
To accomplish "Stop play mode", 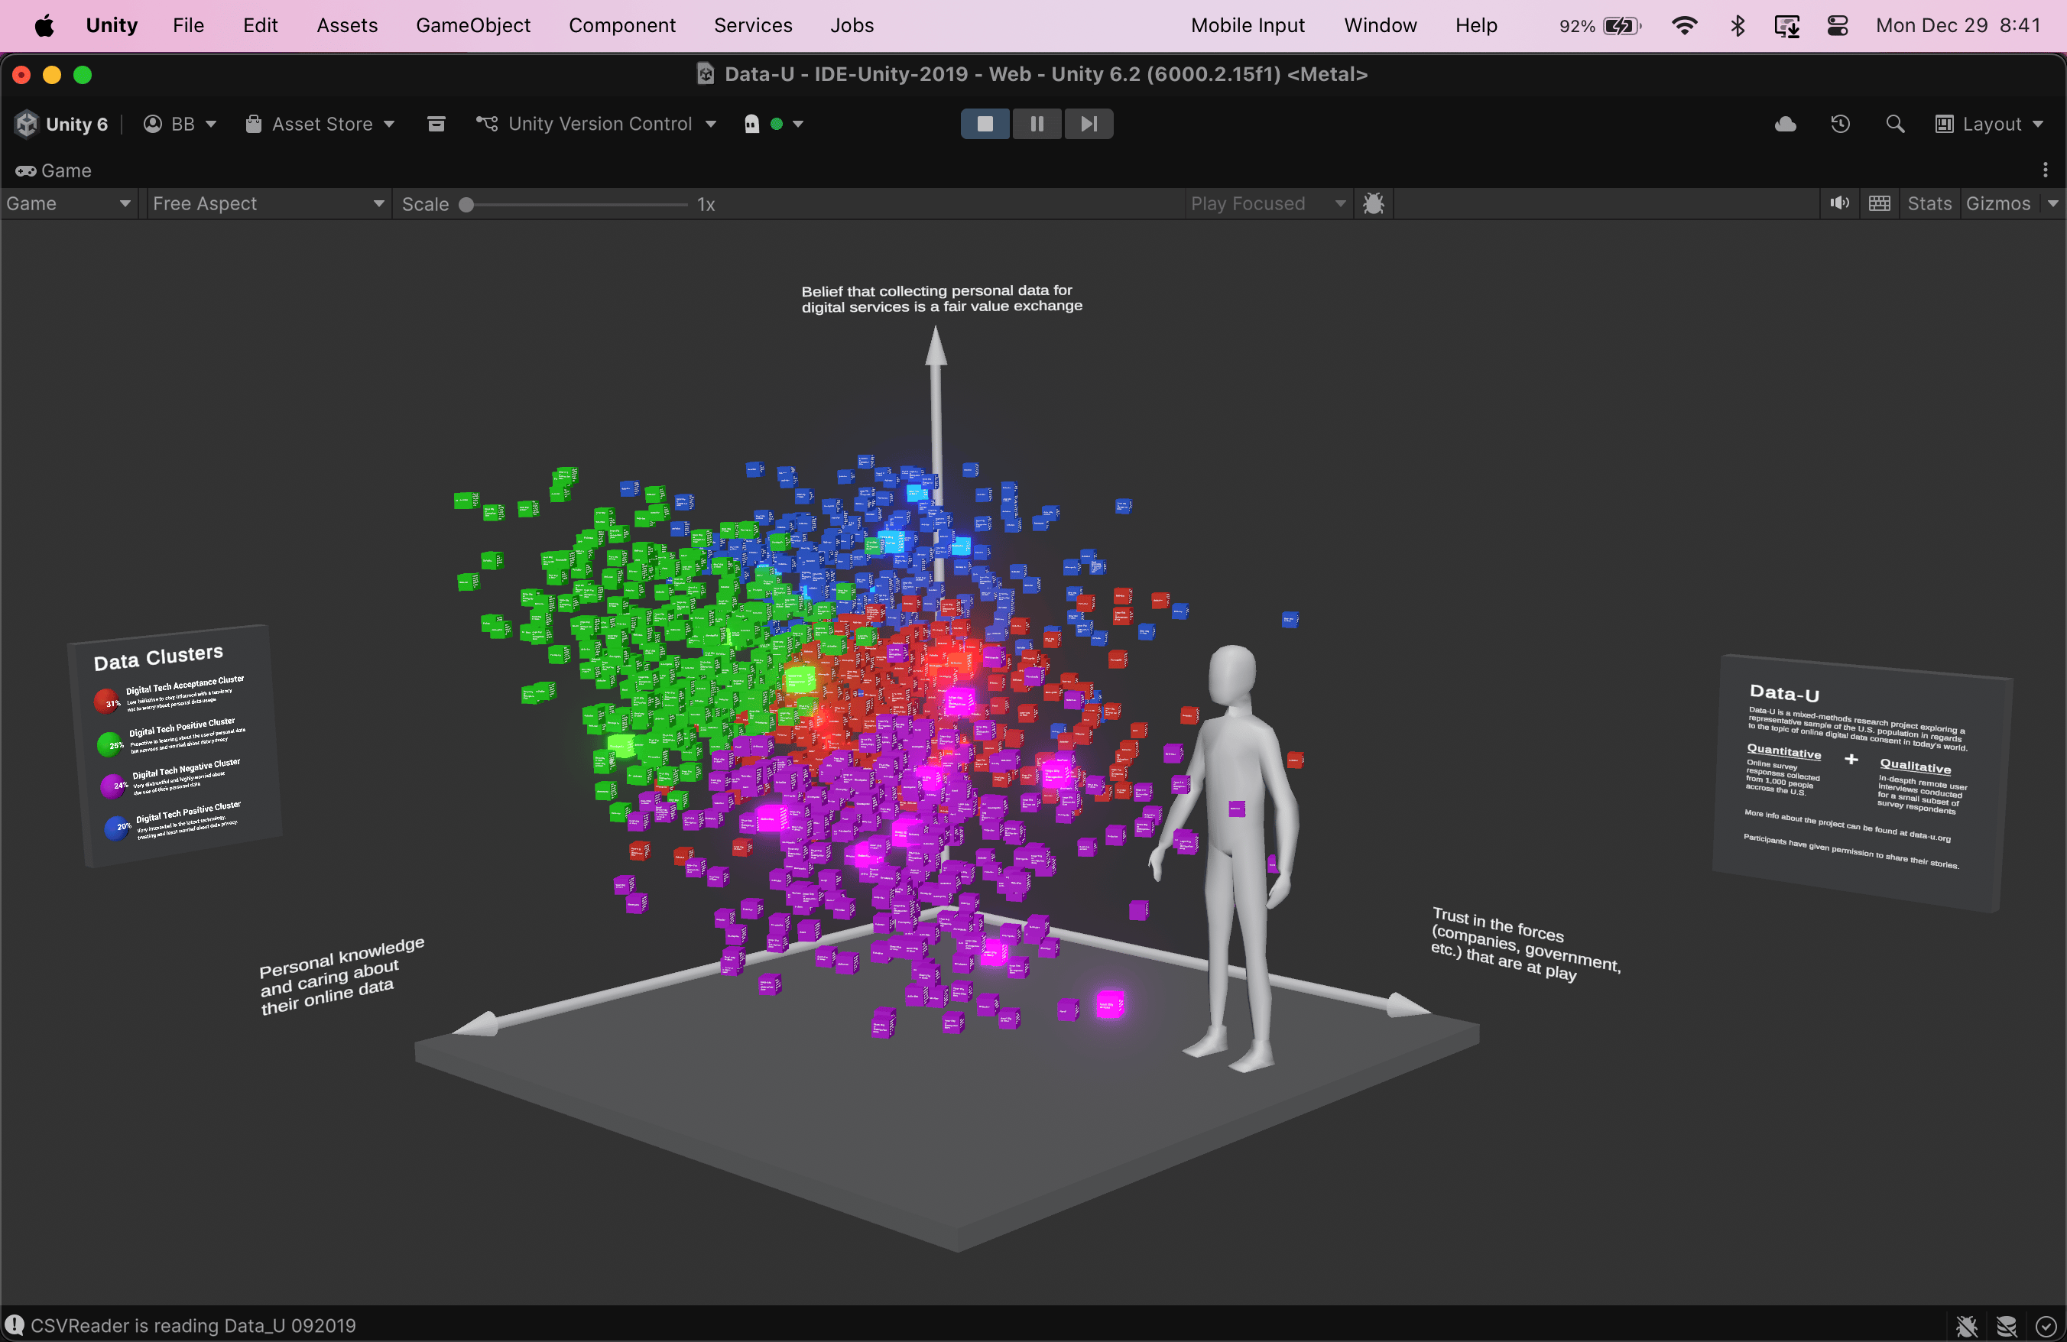I will tap(985, 124).
